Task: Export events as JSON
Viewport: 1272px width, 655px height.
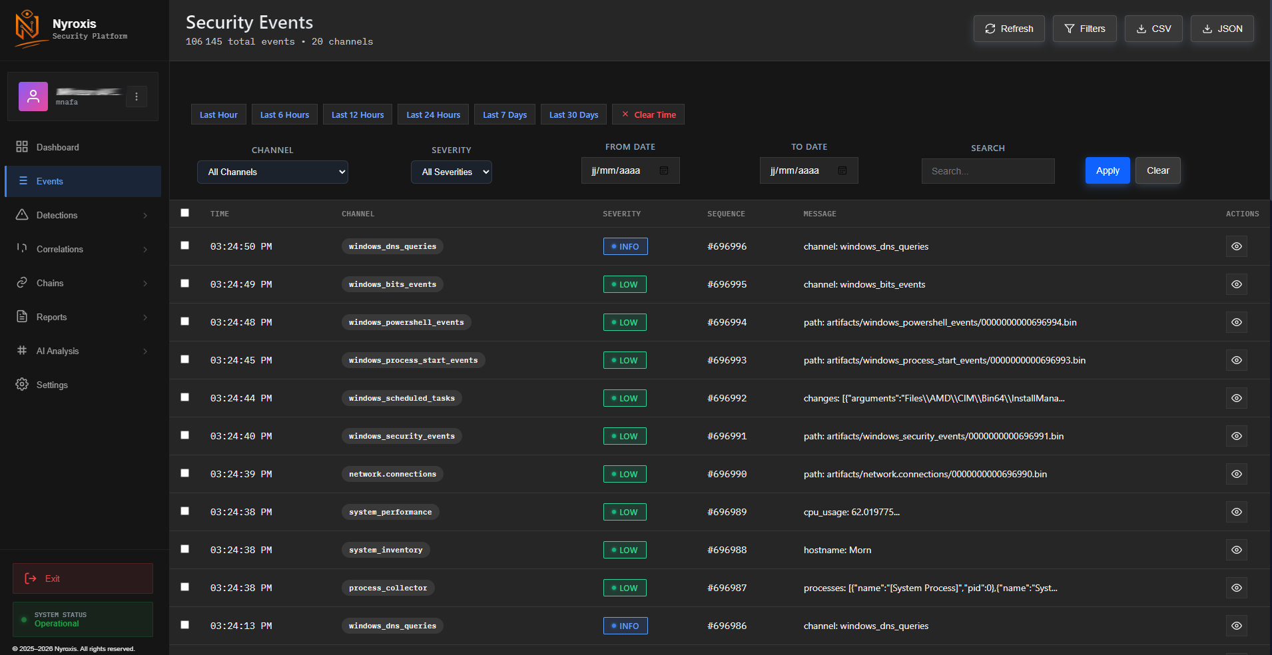Action: pyautogui.click(x=1222, y=29)
